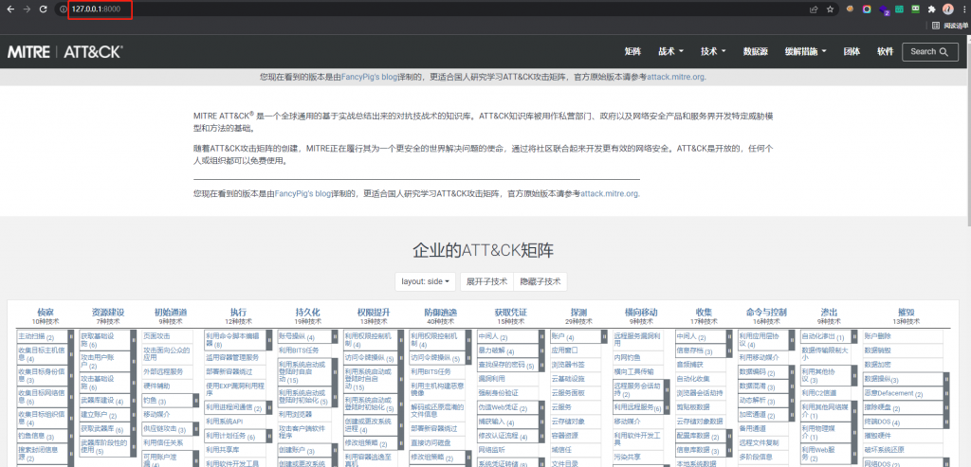This screenshot has width=971, height=467.
Task: Expand sub-techniques handle of 主动扫描
Action: point(70,337)
